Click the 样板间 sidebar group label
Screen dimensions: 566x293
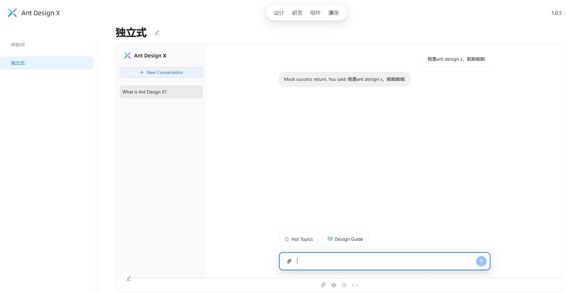18,45
